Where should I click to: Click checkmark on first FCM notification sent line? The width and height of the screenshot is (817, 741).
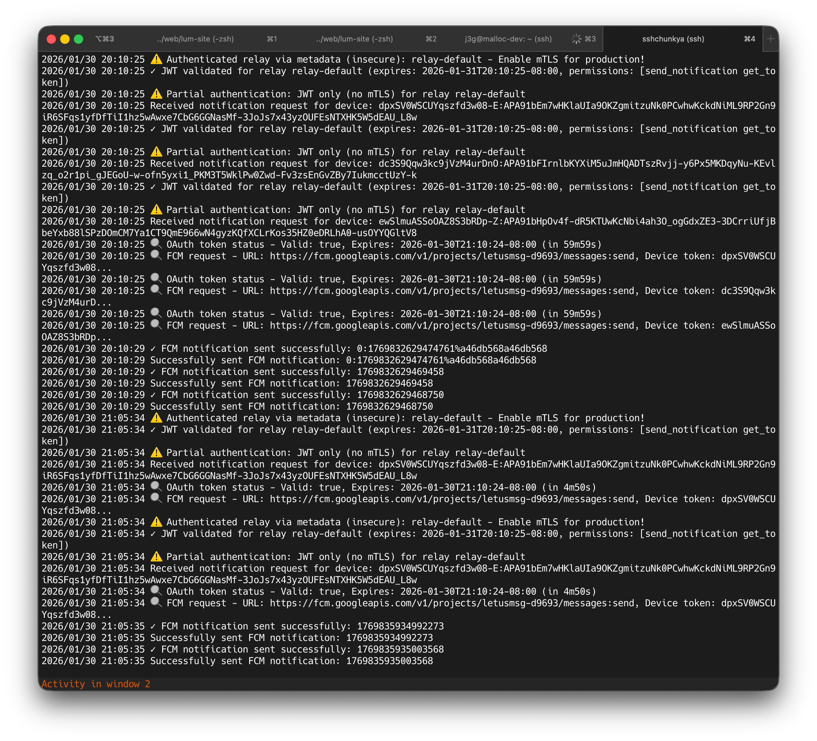[x=153, y=349]
